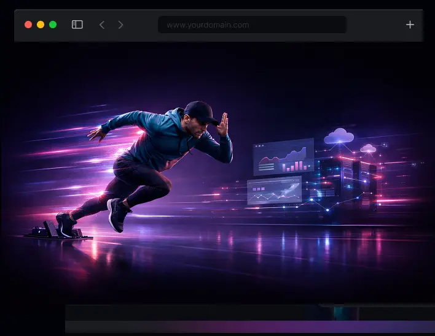This screenshot has width=435, height=336.
Task: Go back with the left chevron
Action: pos(102,25)
